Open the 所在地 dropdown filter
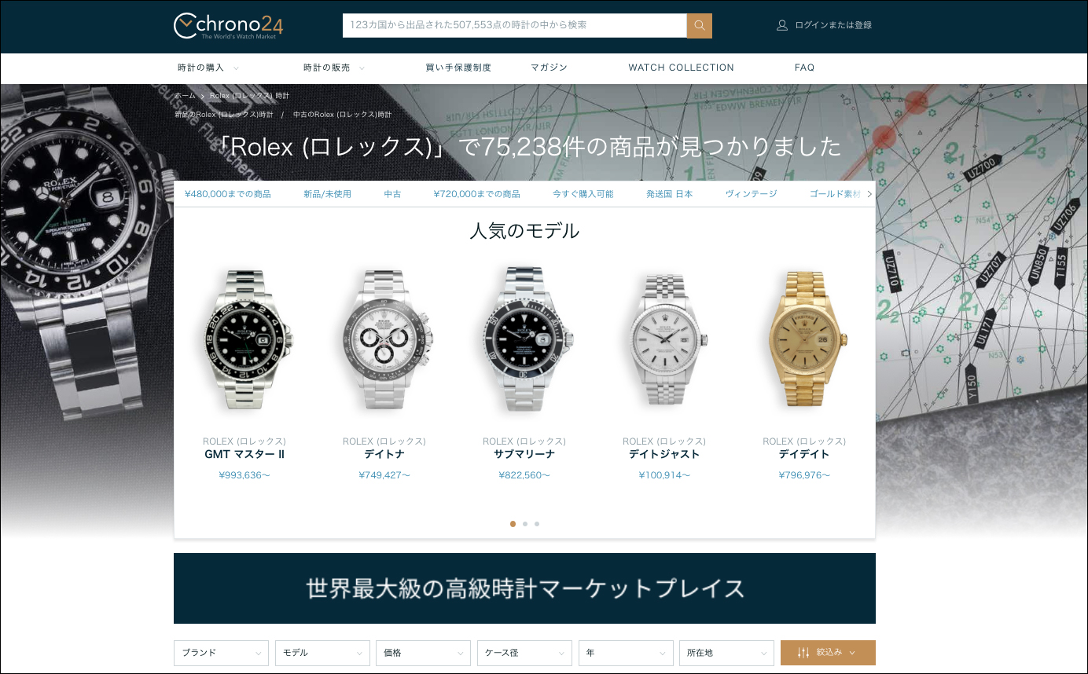The width and height of the screenshot is (1088, 674). pos(726,653)
